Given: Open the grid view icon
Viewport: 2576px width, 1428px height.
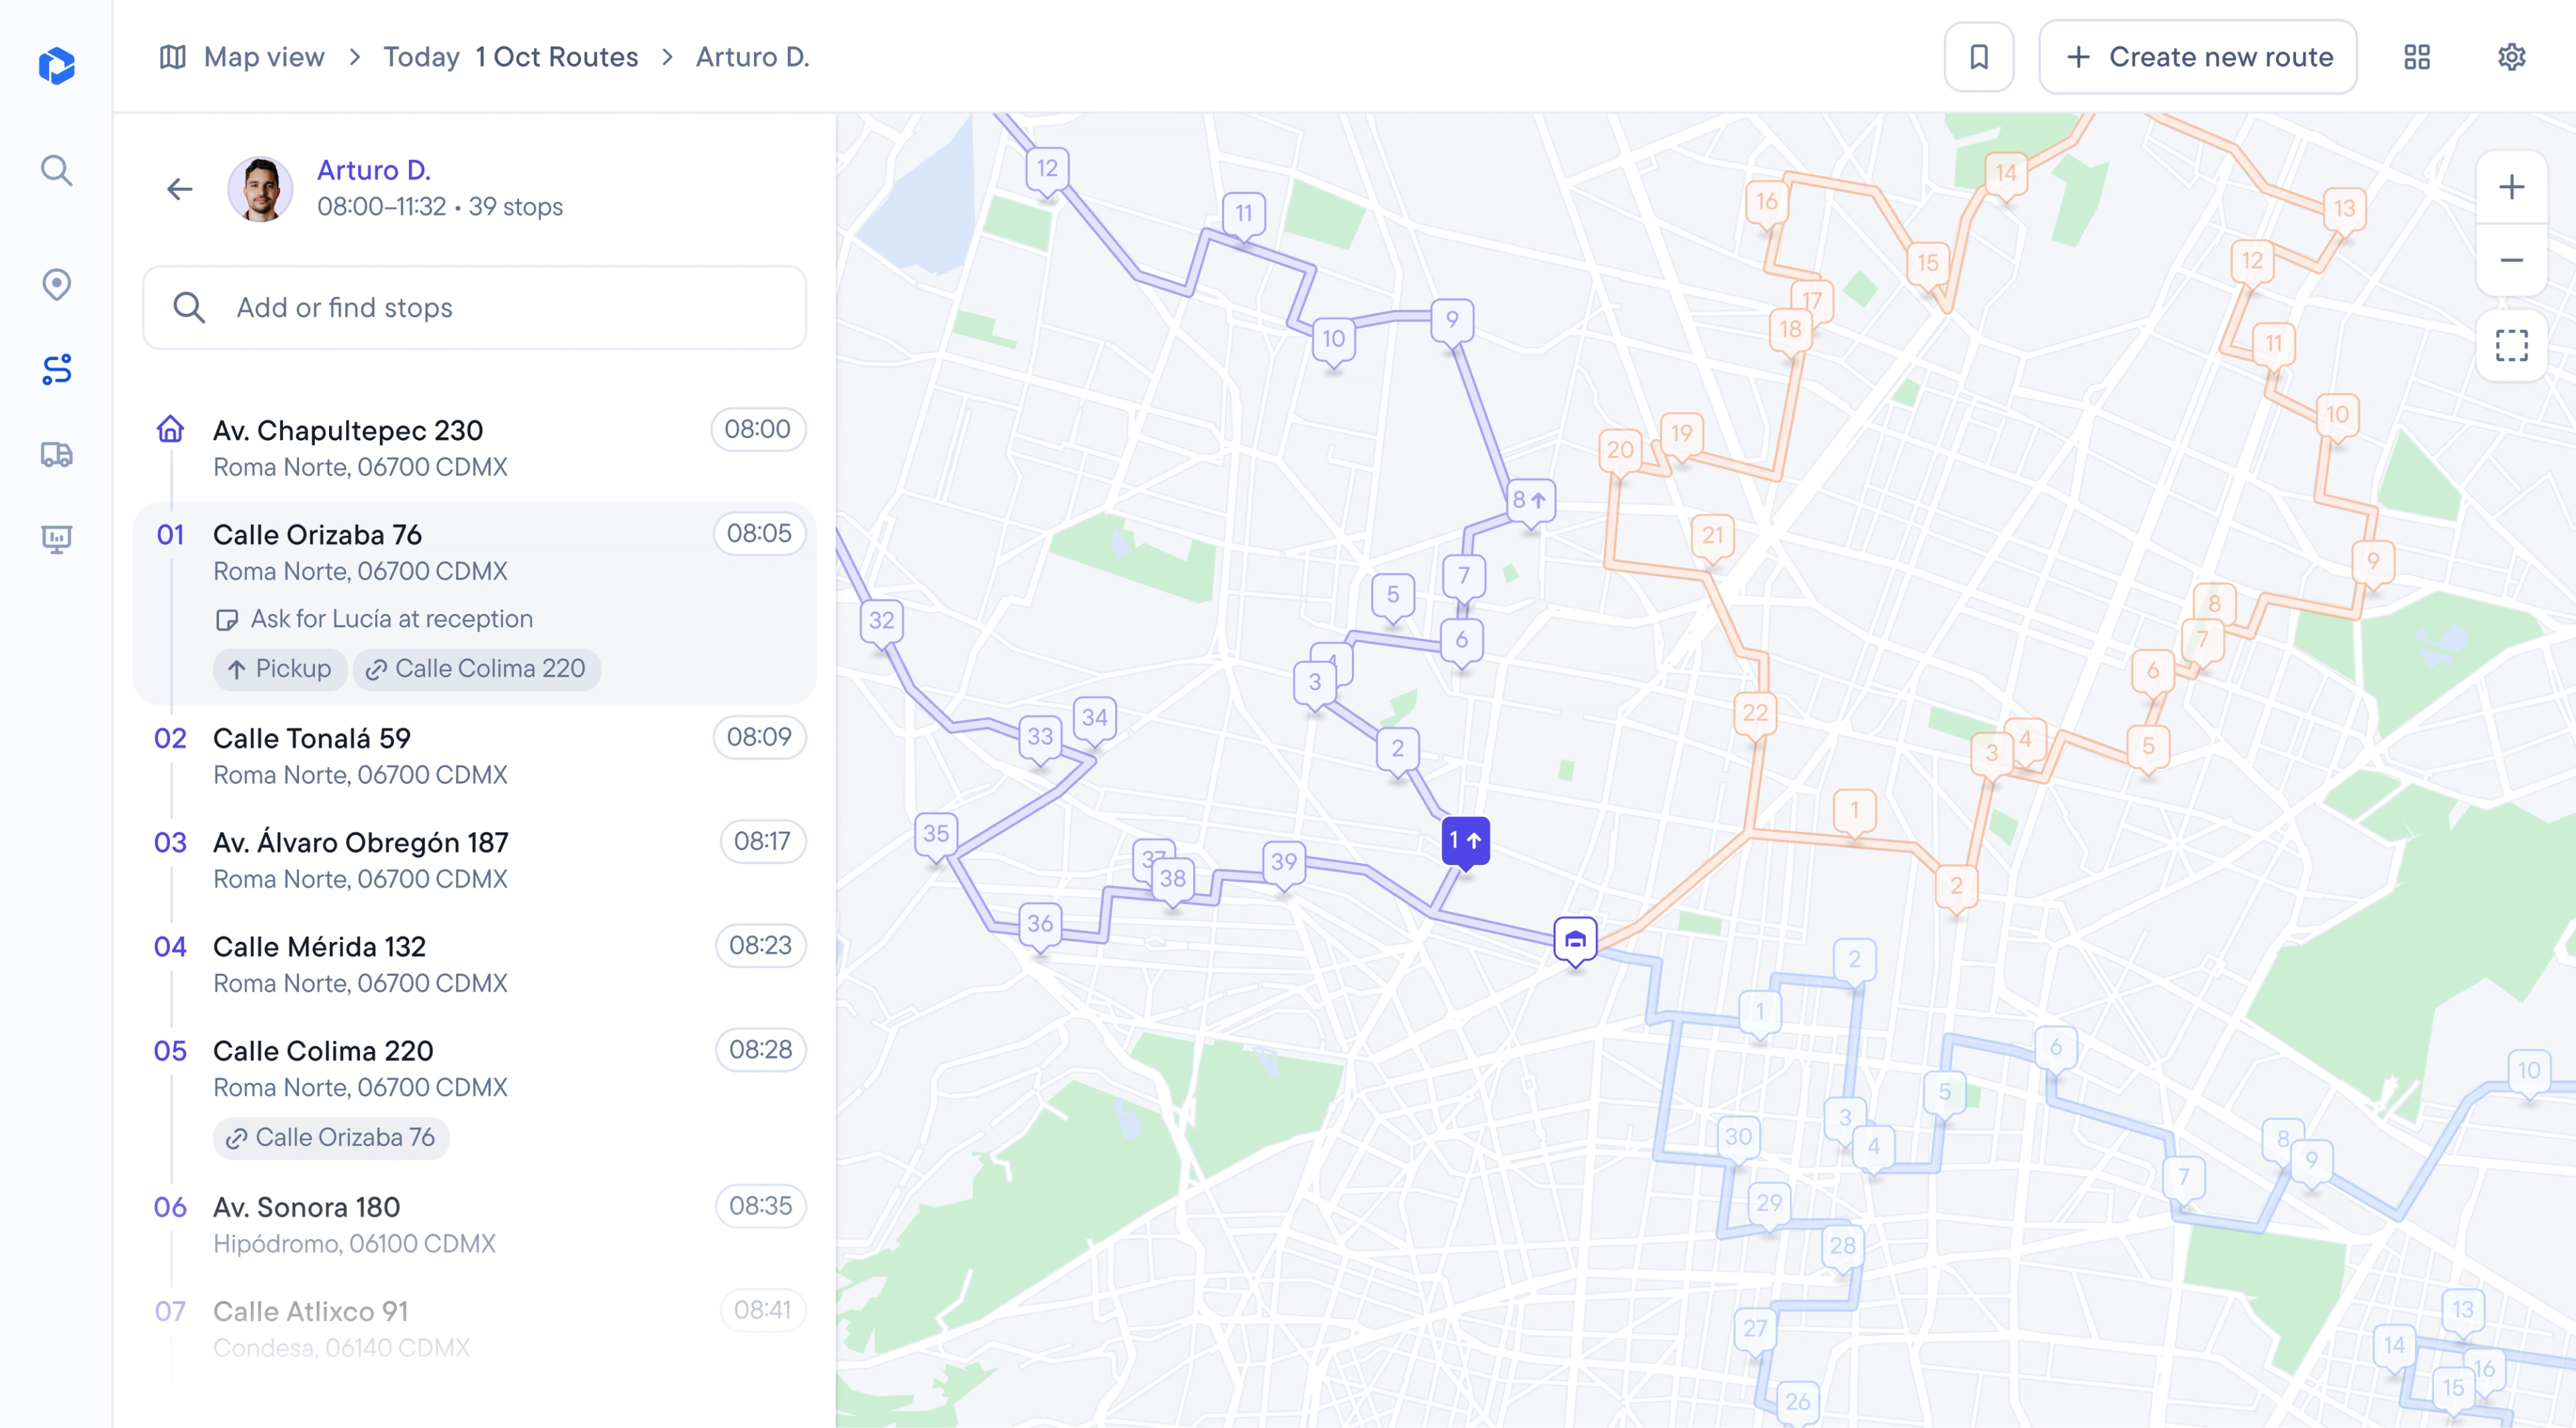Looking at the screenshot, I should (2417, 57).
